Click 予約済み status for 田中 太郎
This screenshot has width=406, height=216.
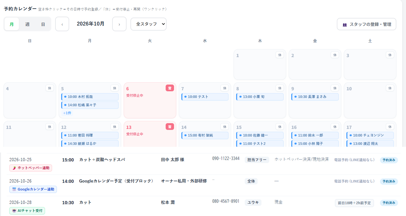[389, 160]
